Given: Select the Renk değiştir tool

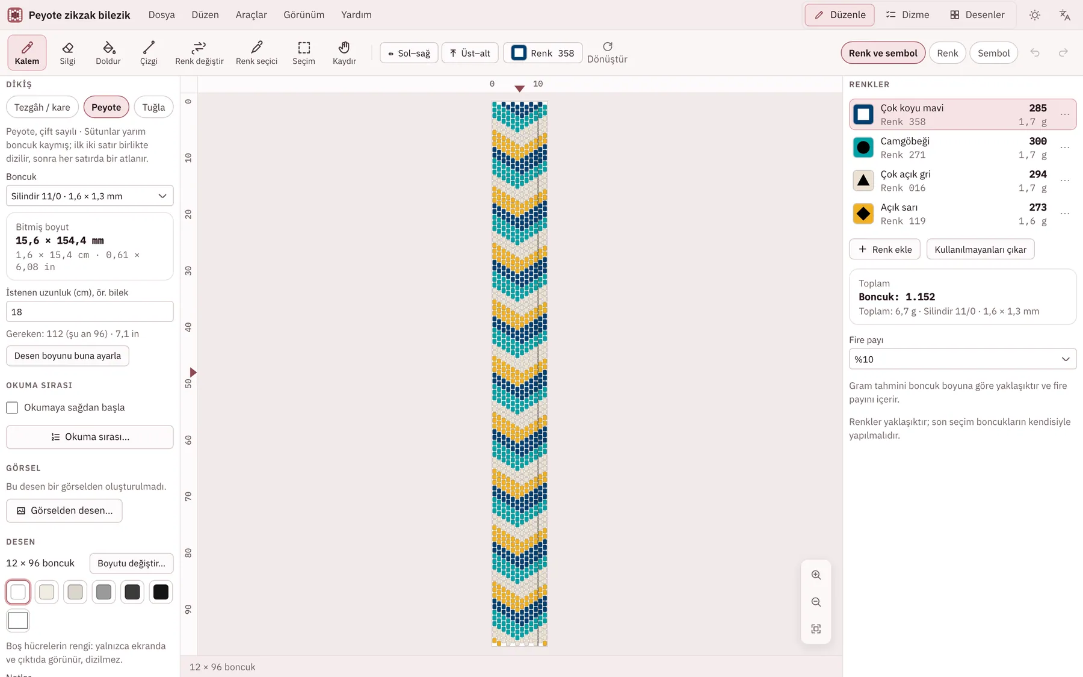Looking at the screenshot, I should pyautogui.click(x=199, y=52).
